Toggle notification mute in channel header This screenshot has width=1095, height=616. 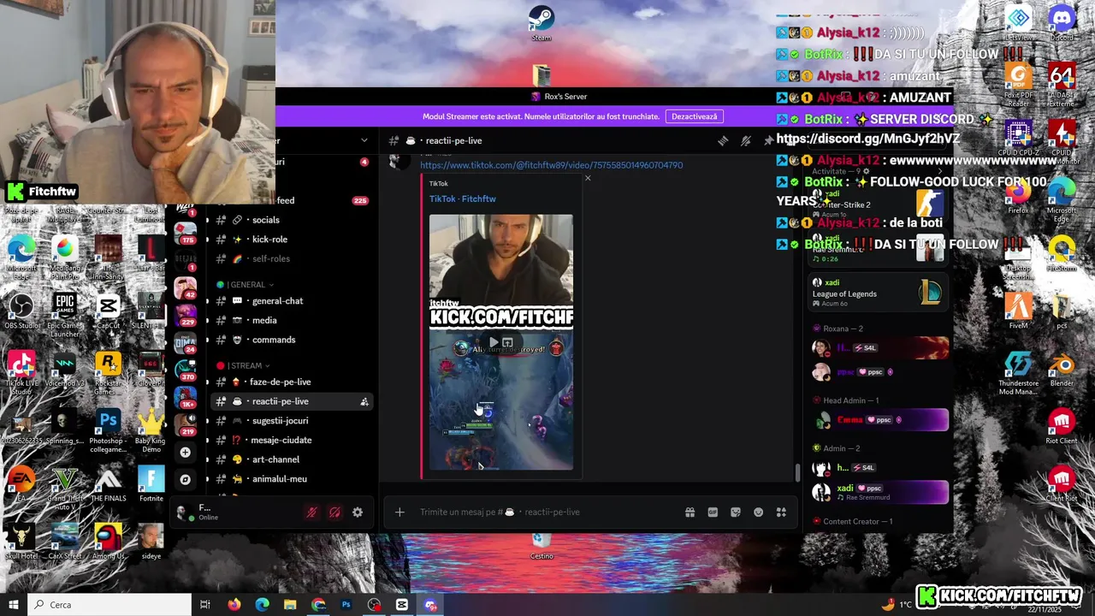746,140
